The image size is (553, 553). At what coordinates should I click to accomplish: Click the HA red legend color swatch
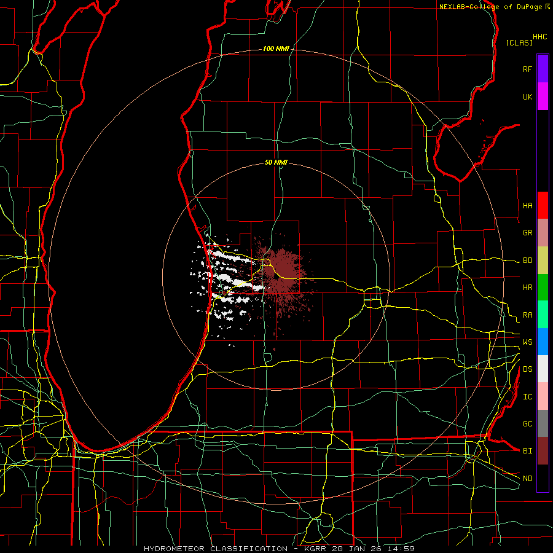[543, 205]
